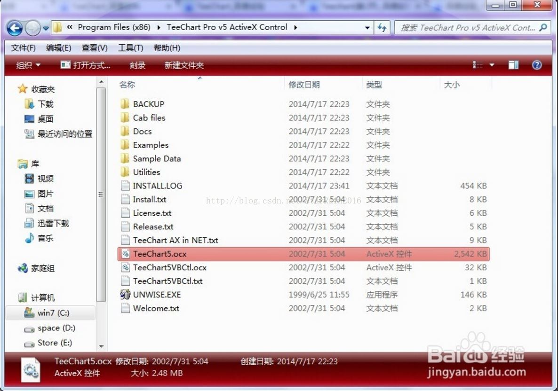Toggle the preview pane icon
Viewport: 558px width, 391px height.
[x=513, y=65]
